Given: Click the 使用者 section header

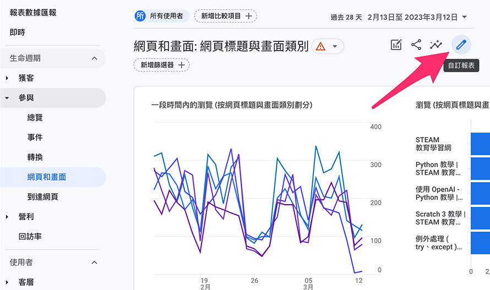Looking at the screenshot, I should [21, 262].
